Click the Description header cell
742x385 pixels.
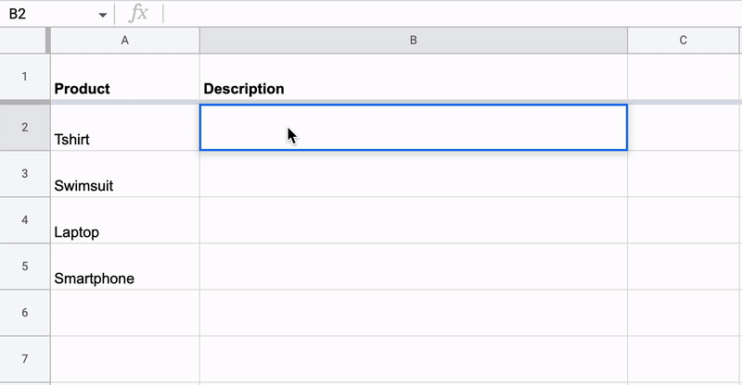[x=414, y=77]
